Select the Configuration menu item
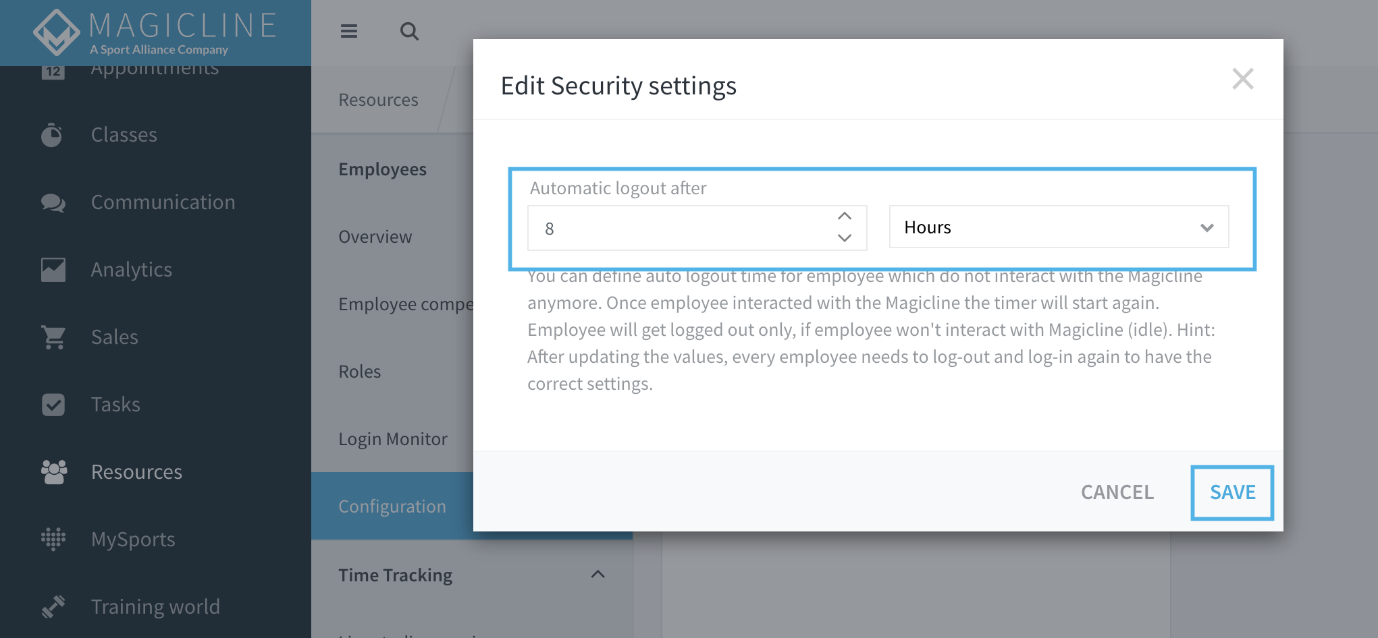Screen dimensions: 1378x638 coord(392,506)
